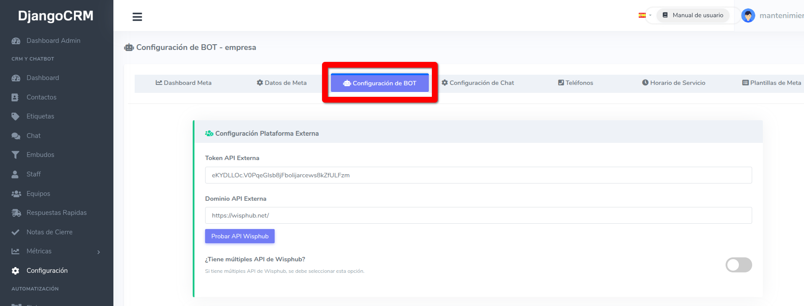The height and width of the screenshot is (306, 804).
Task: Click the Staff user icon
Action: 15,174
